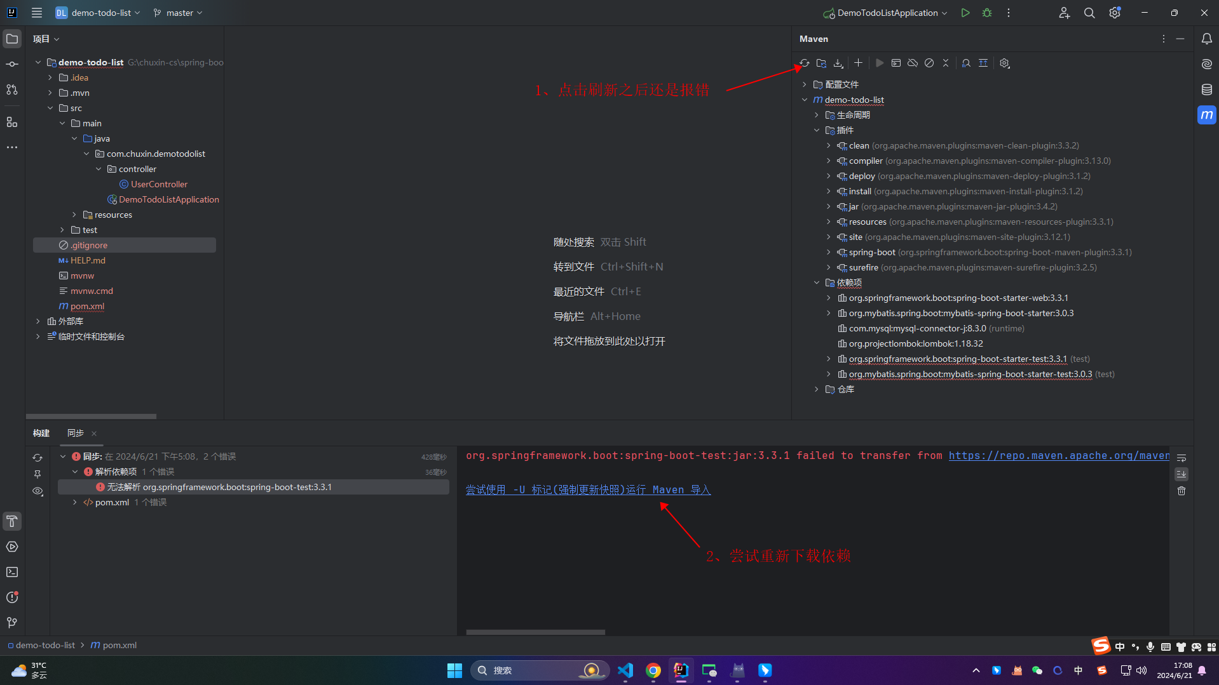Open master branch dropdown
Screen dimensions: 1219x685
pyautogui.click(x=178, y=13)
